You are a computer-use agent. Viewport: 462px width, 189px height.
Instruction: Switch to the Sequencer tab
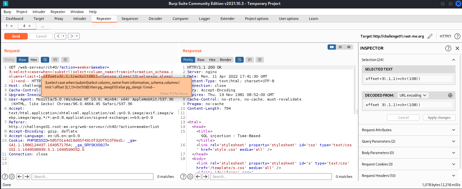pyautogui.click(x=130, y=19)
